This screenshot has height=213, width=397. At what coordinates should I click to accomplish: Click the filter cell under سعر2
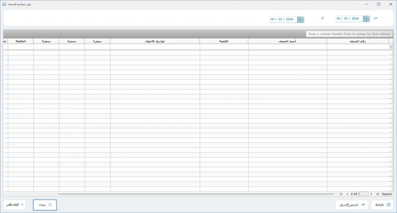[x=72, y=47]
